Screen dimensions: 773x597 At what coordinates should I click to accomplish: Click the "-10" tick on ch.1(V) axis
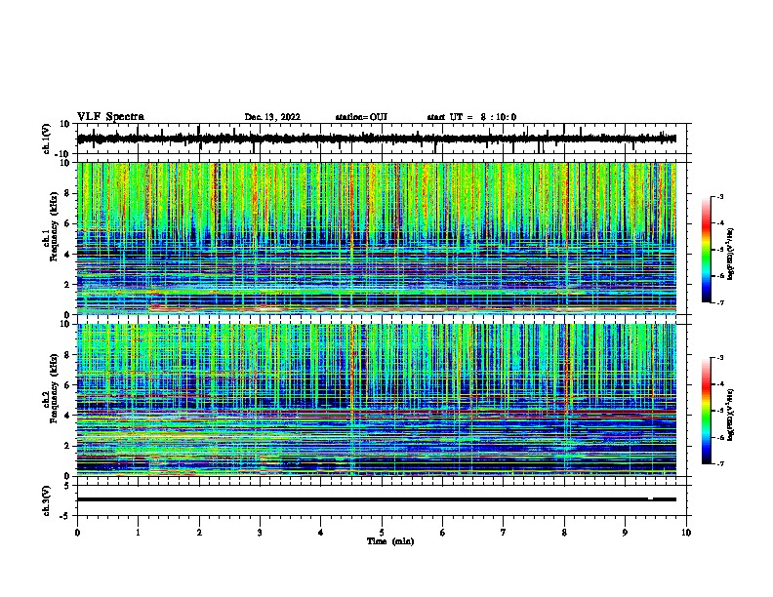click(x=62, y=154)
